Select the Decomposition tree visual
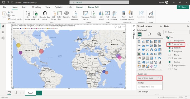 pos(143,62)
